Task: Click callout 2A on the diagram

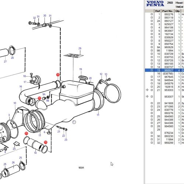Action: [x=14, y=149]
